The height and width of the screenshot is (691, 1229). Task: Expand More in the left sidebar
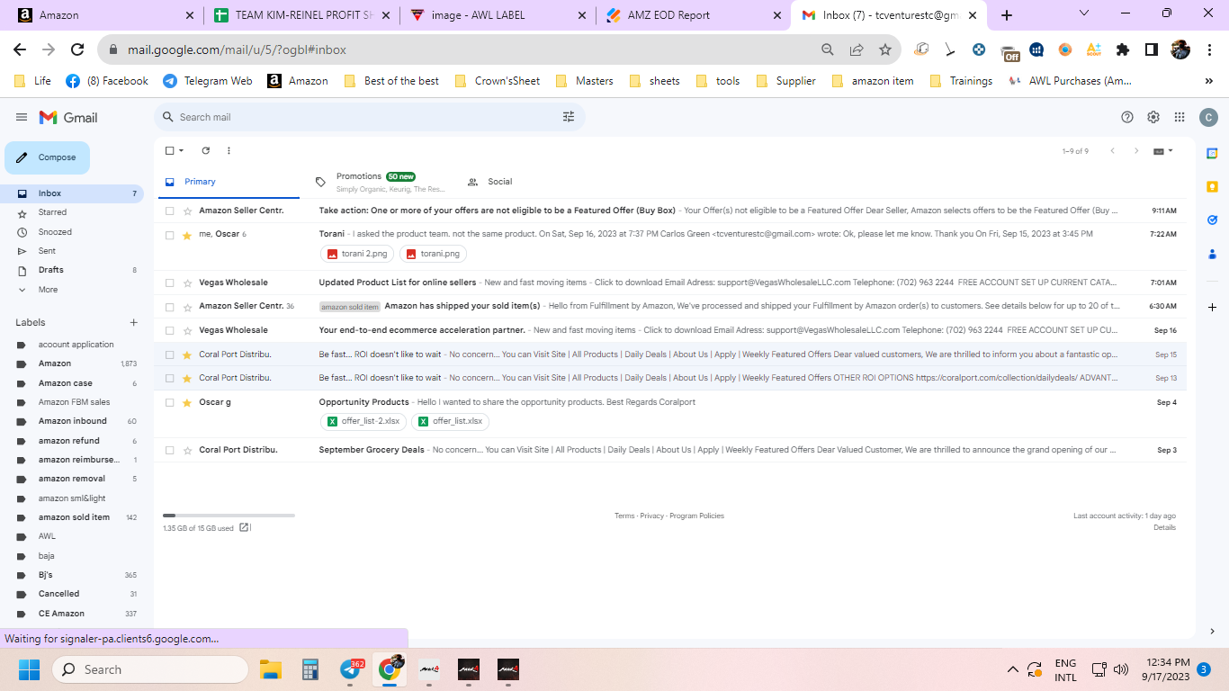coord(48,290)
